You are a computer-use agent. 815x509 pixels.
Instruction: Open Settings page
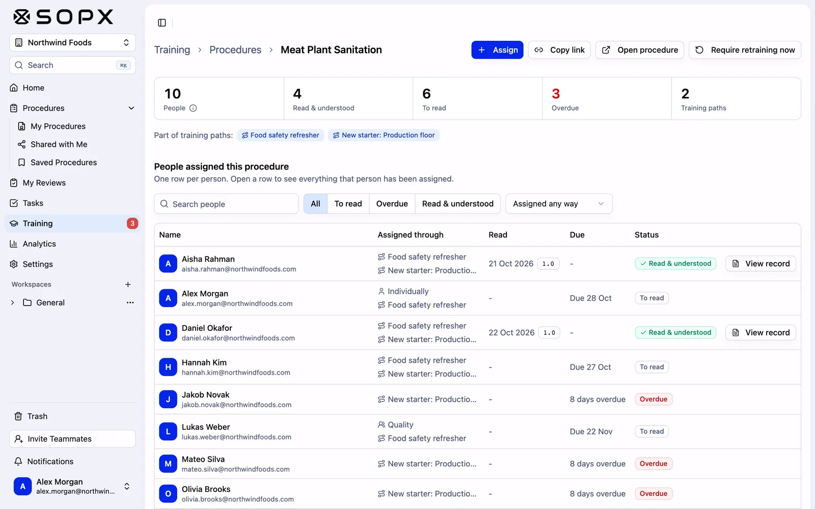point(72,264)
